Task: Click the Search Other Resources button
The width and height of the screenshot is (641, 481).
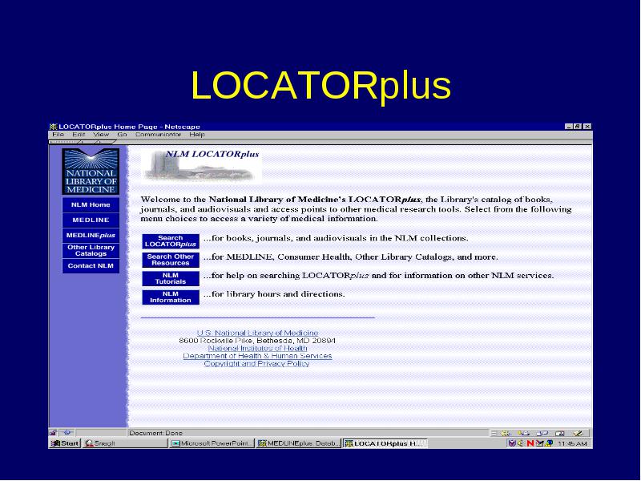Action: click(171, 260)
